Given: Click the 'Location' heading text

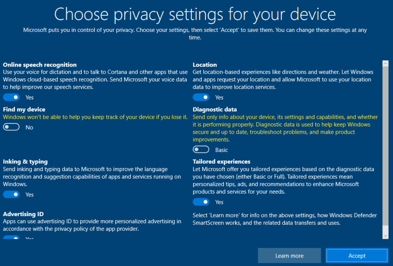Looking at the screenshot, I should point(205,65).
